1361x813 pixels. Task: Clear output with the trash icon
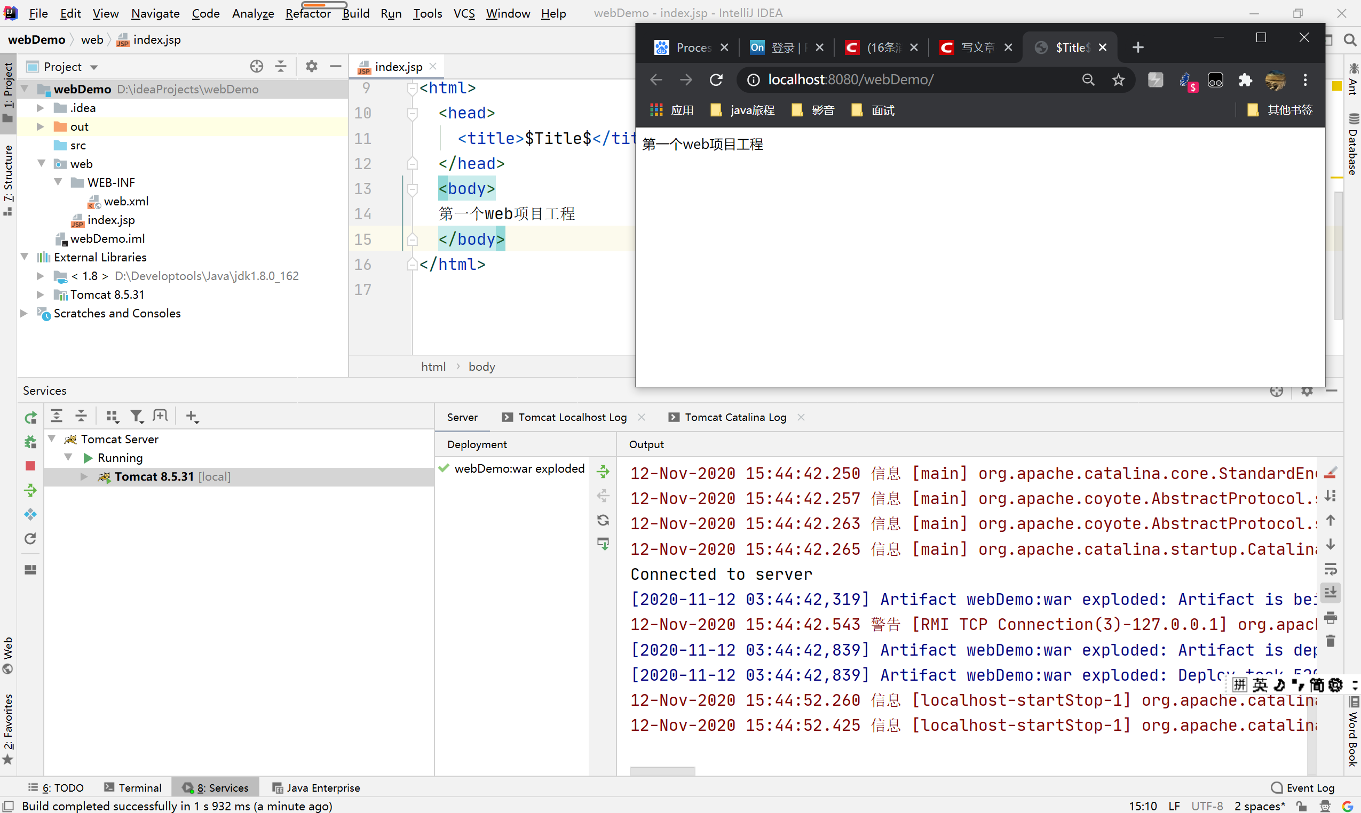click(1331, 641)
